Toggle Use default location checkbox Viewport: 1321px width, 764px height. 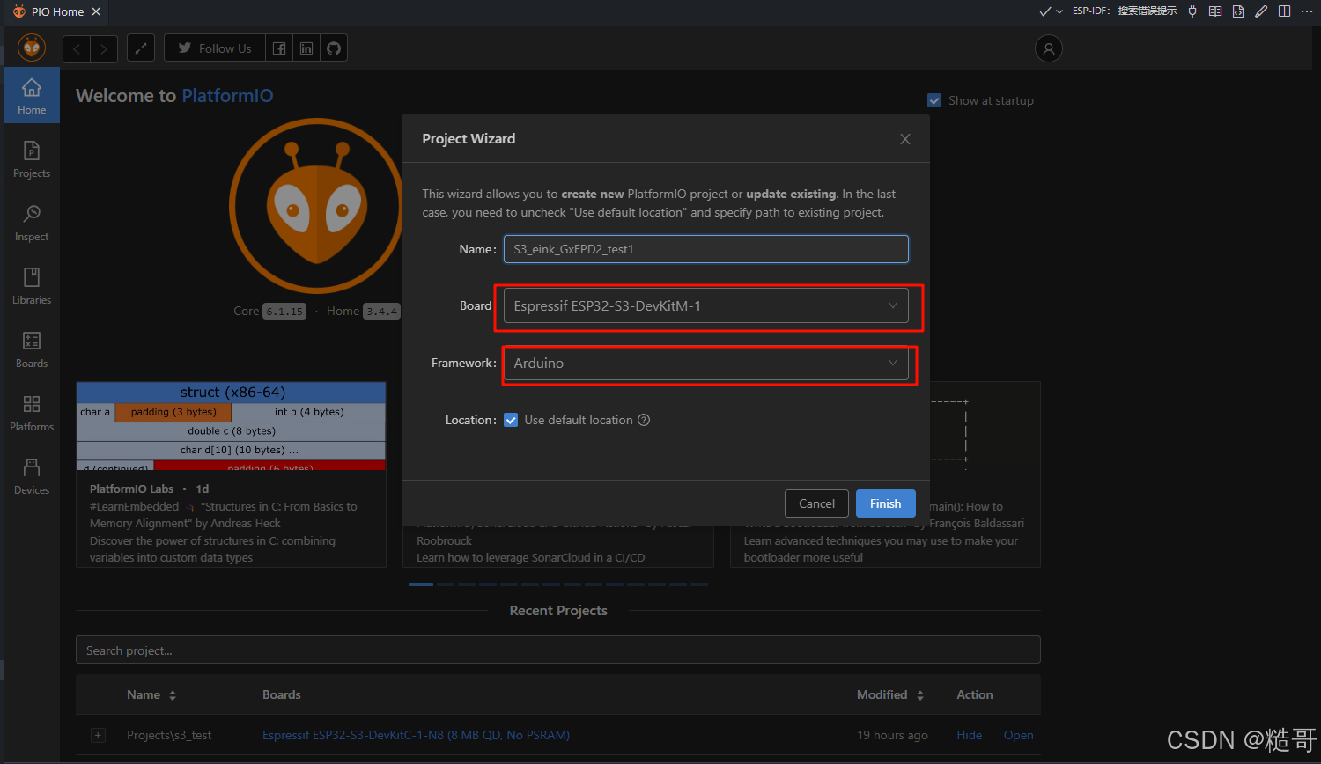pyautogui.click(x=511, y=420)
